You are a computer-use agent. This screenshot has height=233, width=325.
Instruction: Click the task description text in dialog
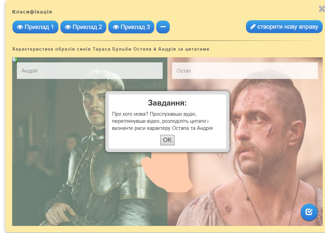[162, 121]
